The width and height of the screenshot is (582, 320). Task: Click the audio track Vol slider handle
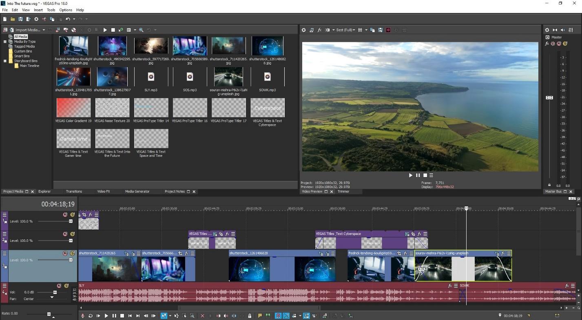tap(55, 292)
